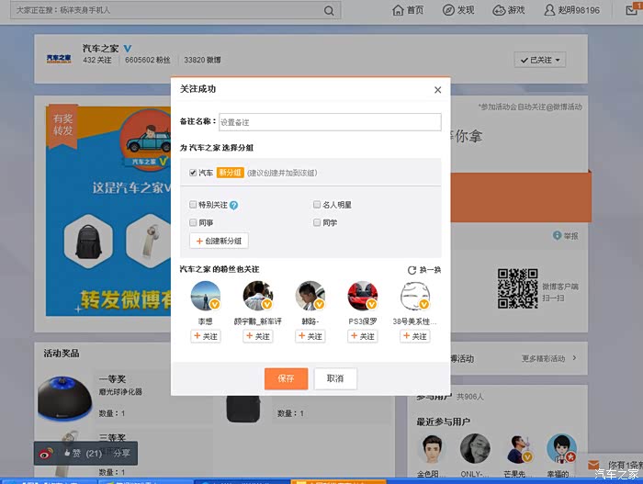The image size is (643, 484).
Task: Click the 保存 button
Action: pyautogui.click(x=286, y=378)
